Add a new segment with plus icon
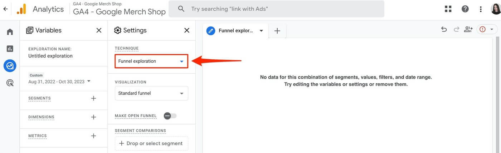Viewport: 501px width, 153px height. (x=93, y=98)
